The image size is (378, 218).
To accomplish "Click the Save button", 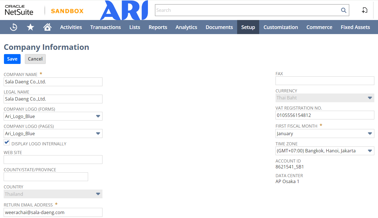I will (12, 59).
